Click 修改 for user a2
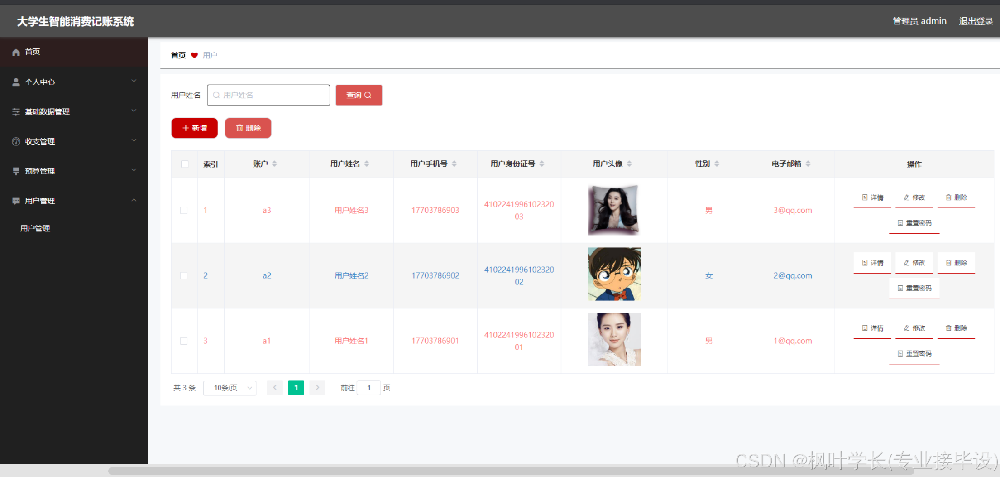Screen dimensions: 1000x477 point(914,263)
